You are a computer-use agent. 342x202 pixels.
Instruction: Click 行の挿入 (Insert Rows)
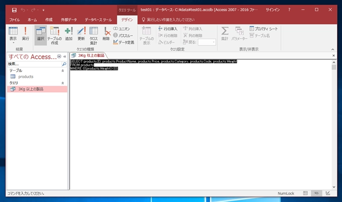coord(167,29)
